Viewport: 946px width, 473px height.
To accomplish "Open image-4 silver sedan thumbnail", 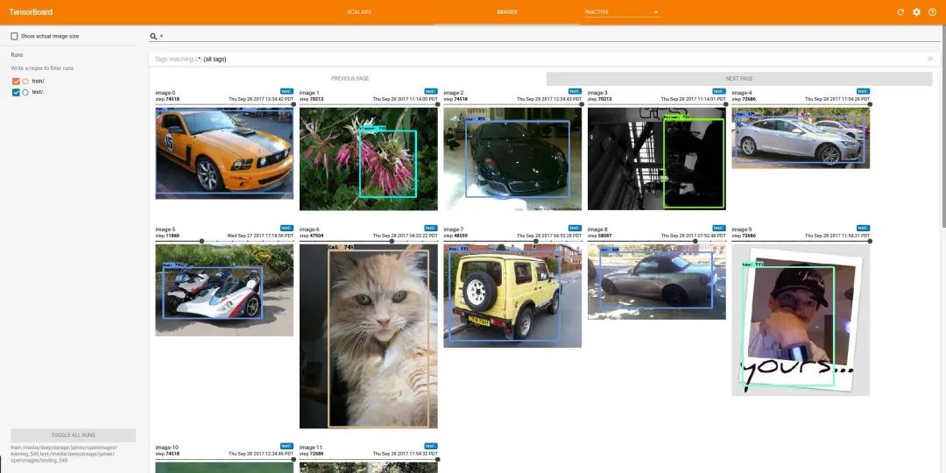I will coord(801,138).
